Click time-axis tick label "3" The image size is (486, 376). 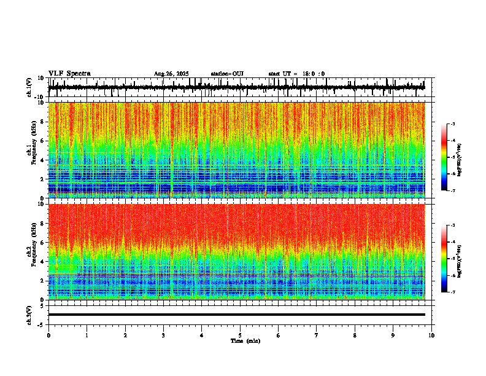click(x=163, y=335)
